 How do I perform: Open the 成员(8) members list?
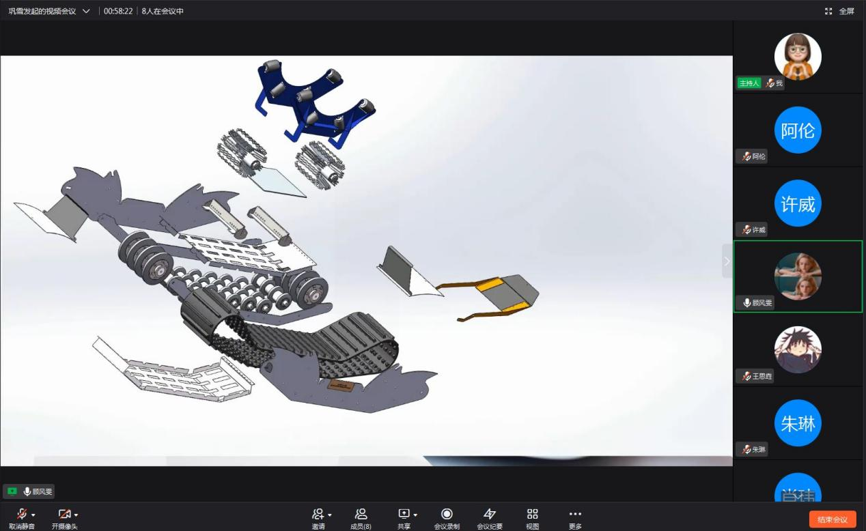361,515
